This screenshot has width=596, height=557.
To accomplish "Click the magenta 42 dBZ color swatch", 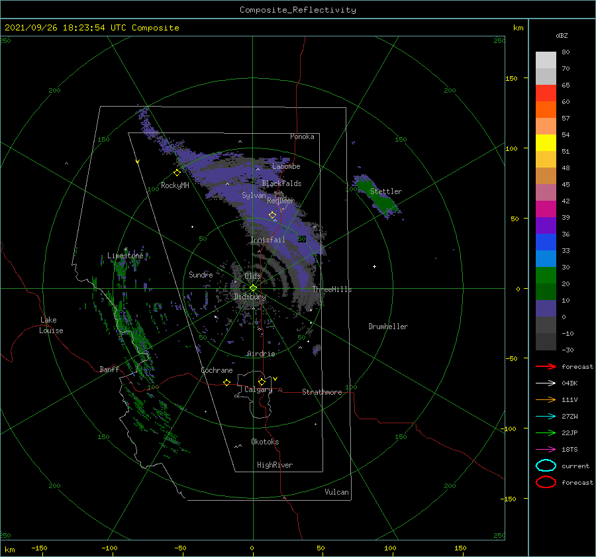I will (546, 209).
